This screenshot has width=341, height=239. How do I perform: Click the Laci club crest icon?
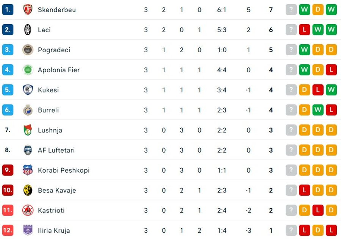point(28,30)
